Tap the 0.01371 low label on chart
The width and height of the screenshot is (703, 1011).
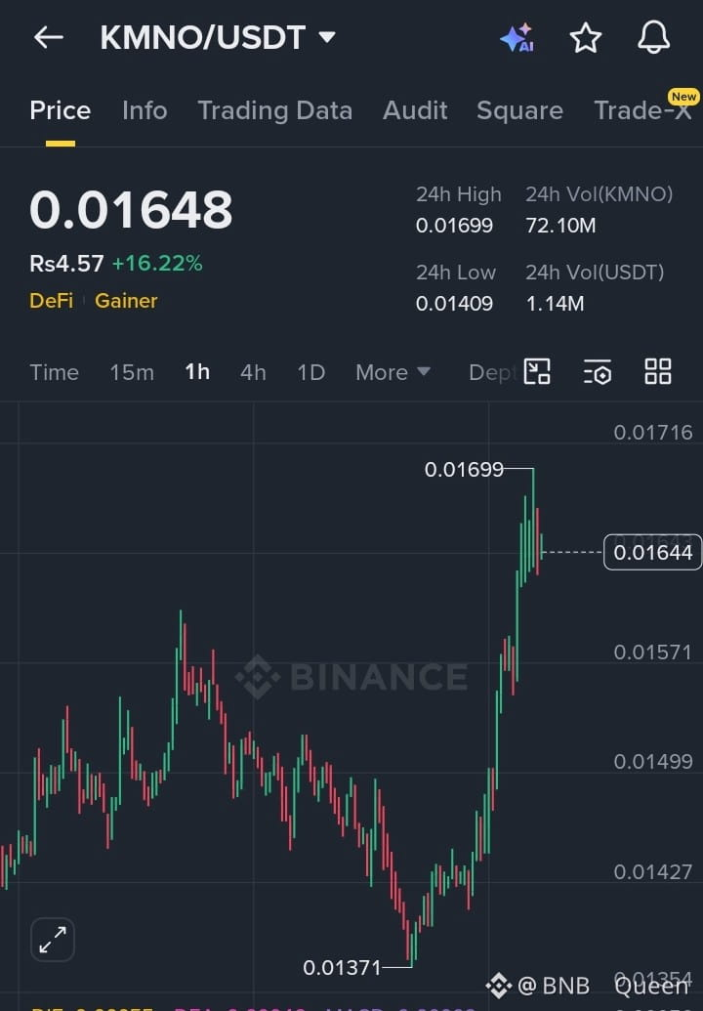coord(342,967)
